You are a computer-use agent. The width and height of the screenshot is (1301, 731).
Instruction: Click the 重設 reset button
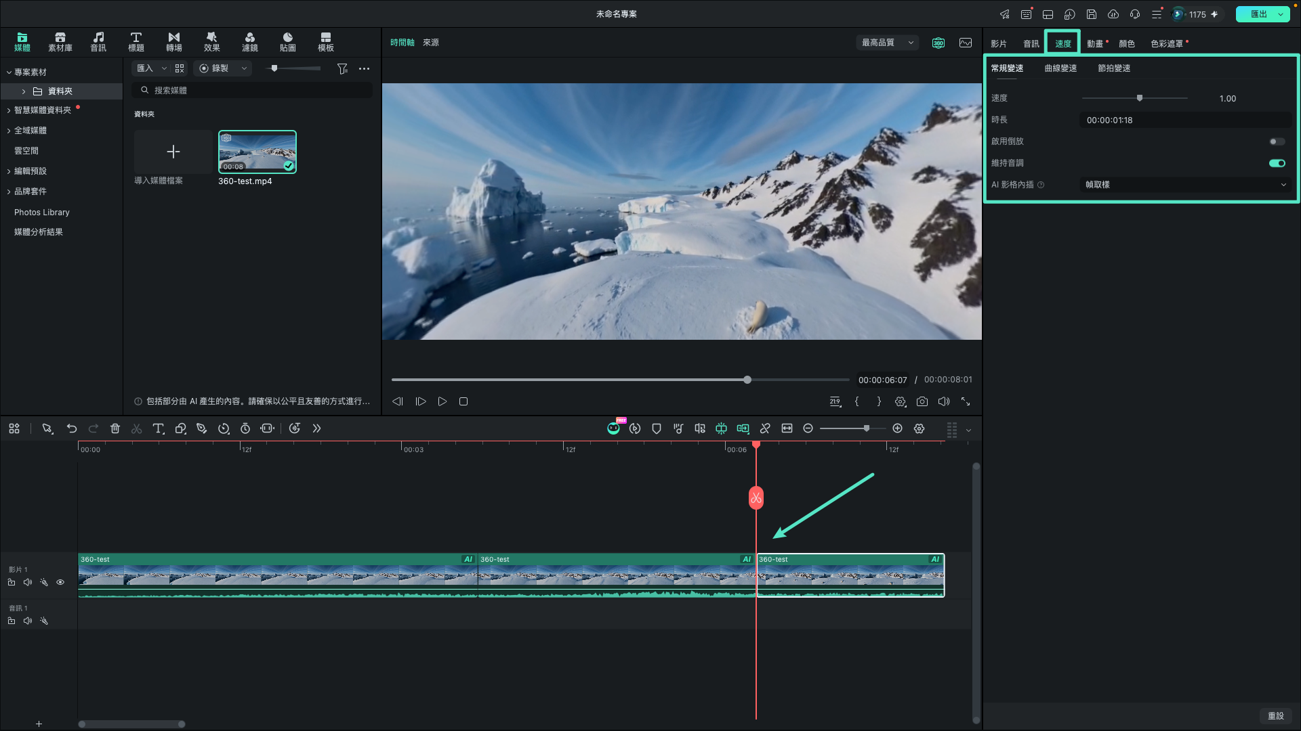coord(1276,715)
